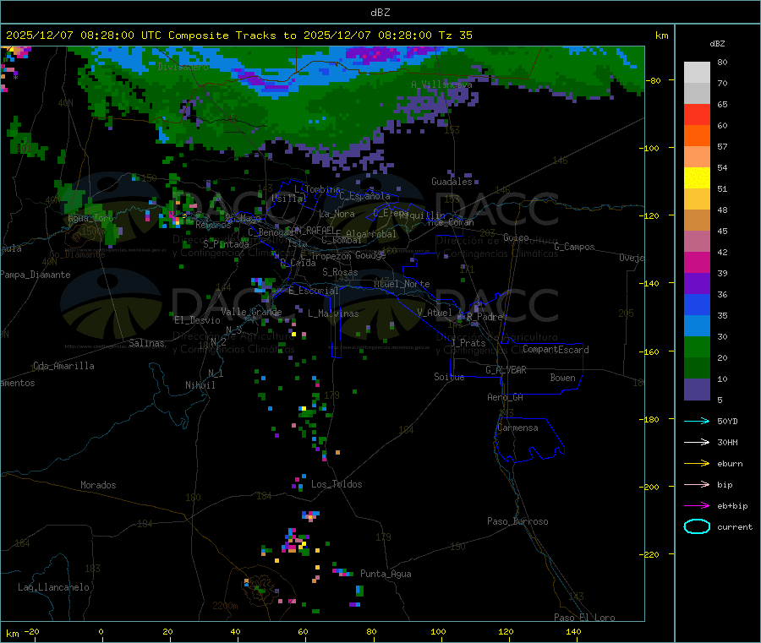Click the 'Paso_El_Loro' map label
Viewport: 761px width, 643px height.
click(x=585, y=618)
